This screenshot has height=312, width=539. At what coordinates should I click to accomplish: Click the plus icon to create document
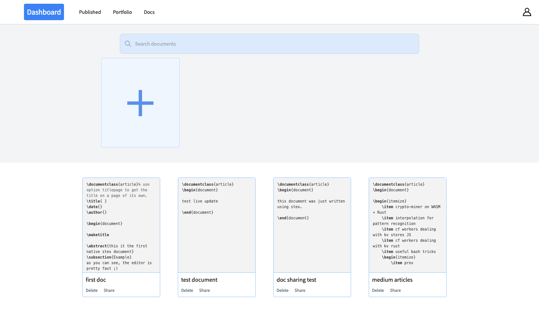[x=140, y=103]
